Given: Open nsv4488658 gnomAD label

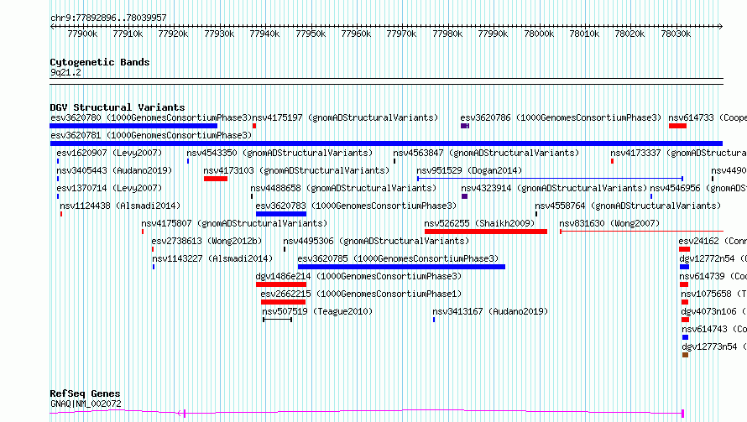Looking at the screenshot, I should coord(343,188).
